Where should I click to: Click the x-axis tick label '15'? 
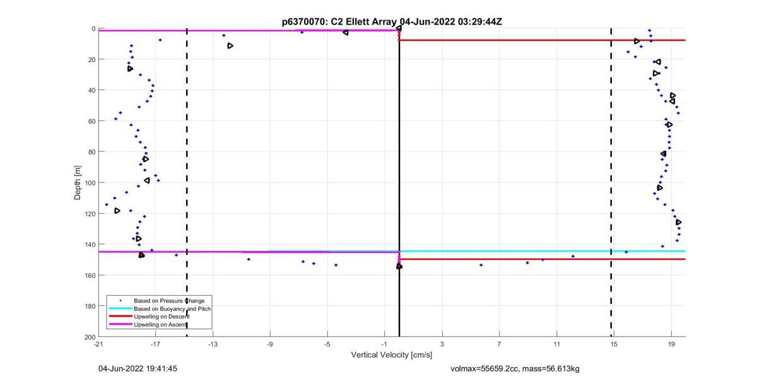[614, 345]
